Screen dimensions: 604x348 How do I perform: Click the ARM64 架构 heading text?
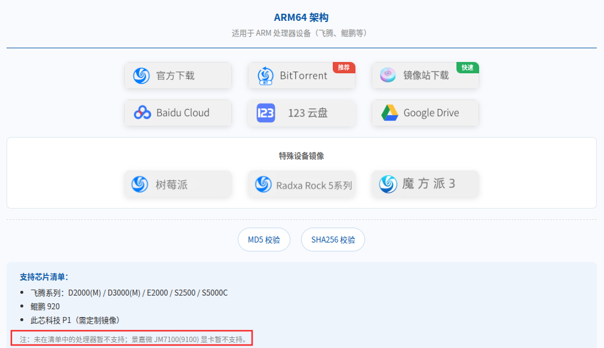point(301,18)
